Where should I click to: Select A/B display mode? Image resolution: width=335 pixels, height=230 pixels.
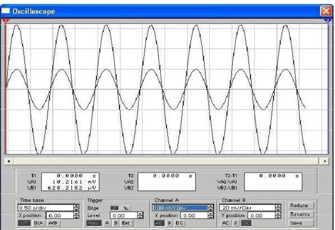coord(53,223)
